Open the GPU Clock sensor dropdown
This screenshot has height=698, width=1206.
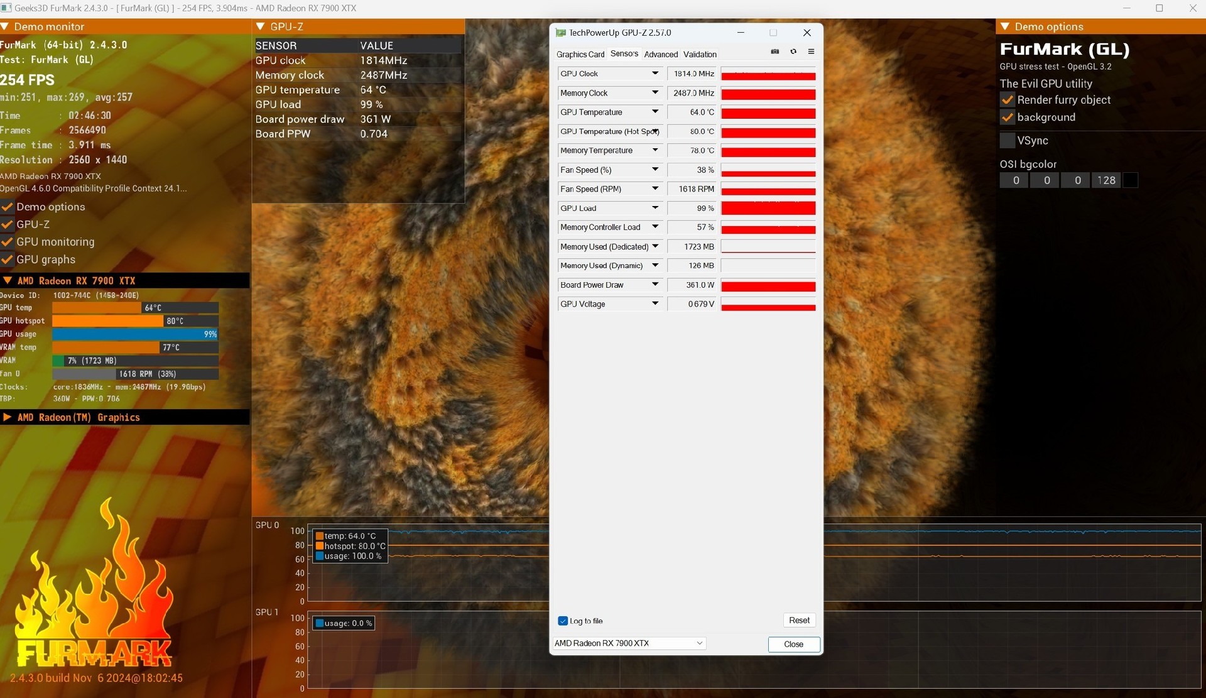[655, 74]
